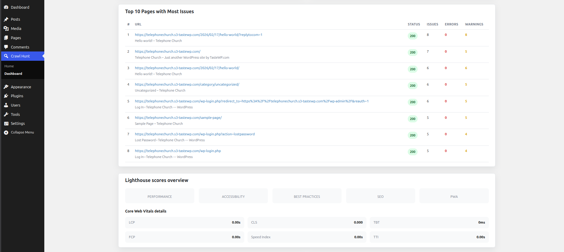This screenshot has height=252, width=564.
Task: Click the Crawl Hunt magnifier icon
Action: tap(6, 56)
